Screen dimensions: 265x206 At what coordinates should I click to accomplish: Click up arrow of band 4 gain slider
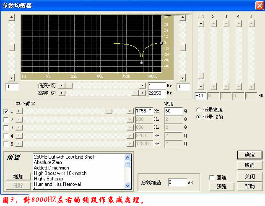point(239,23)
